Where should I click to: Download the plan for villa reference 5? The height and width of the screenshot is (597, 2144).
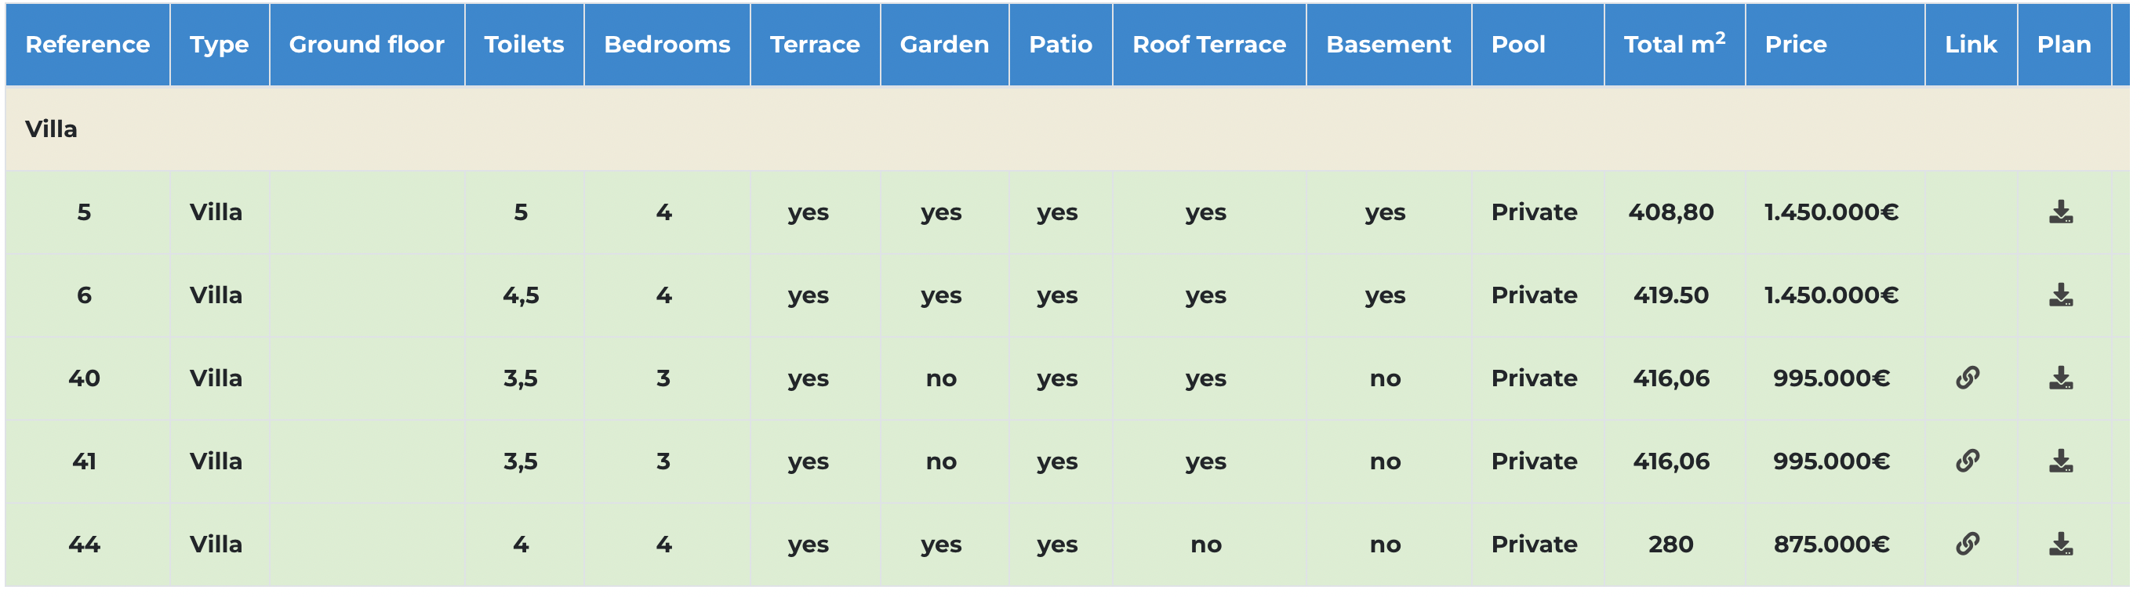tap(2061, 212)
